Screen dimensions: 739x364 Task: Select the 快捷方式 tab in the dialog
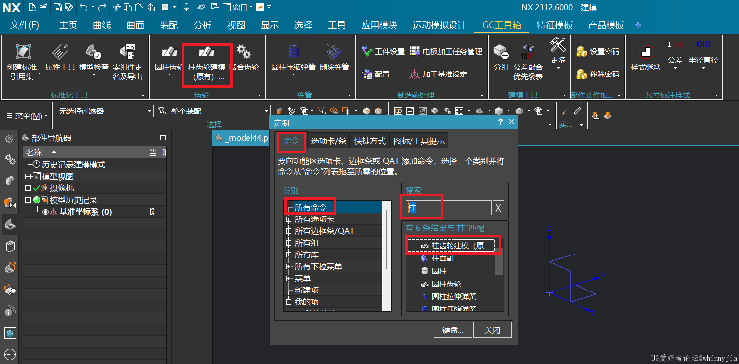pos(370,141)
